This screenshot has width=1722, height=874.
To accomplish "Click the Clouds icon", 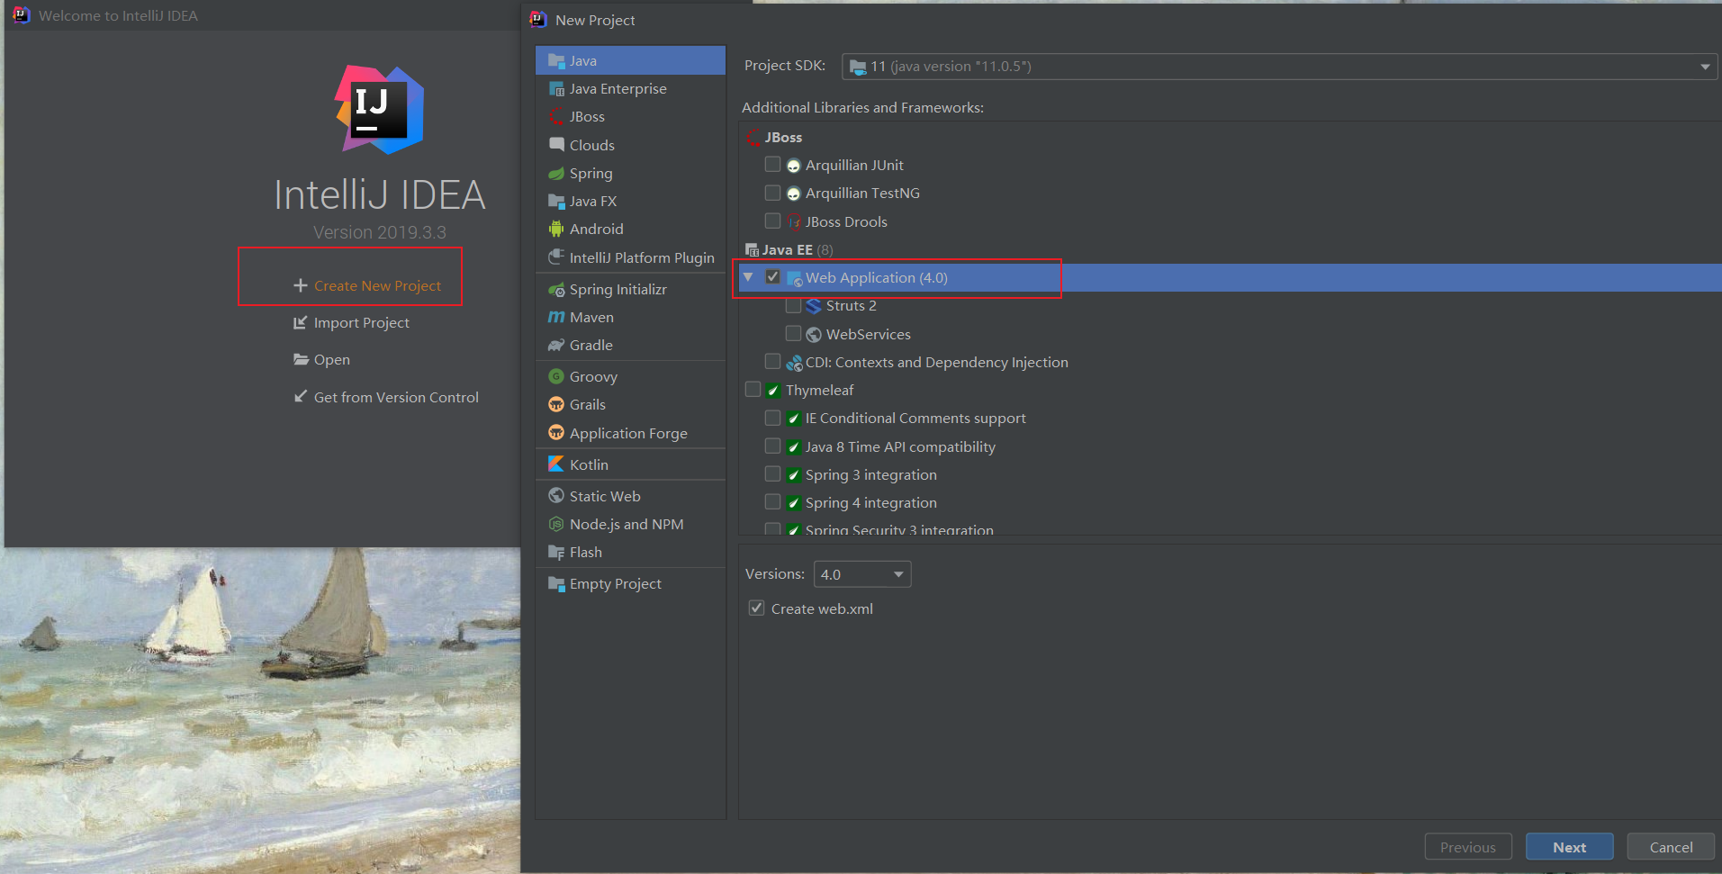I will tap(556, 145).
